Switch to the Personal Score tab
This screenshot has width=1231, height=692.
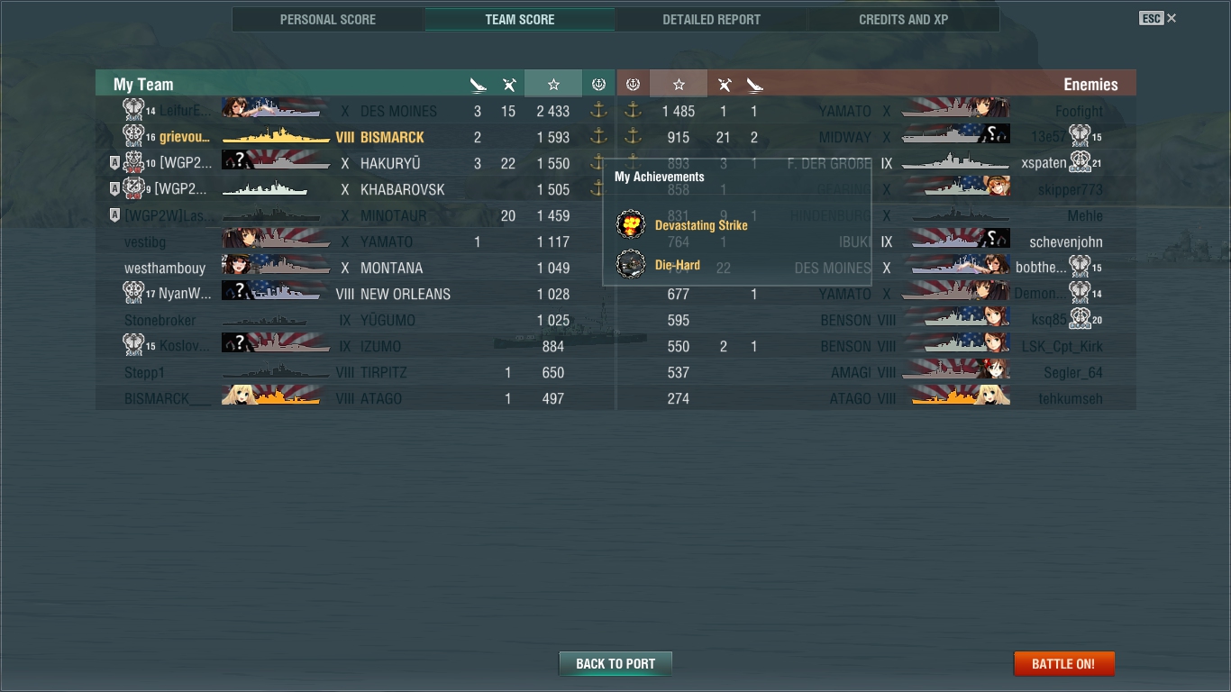(x=328, y=19)
